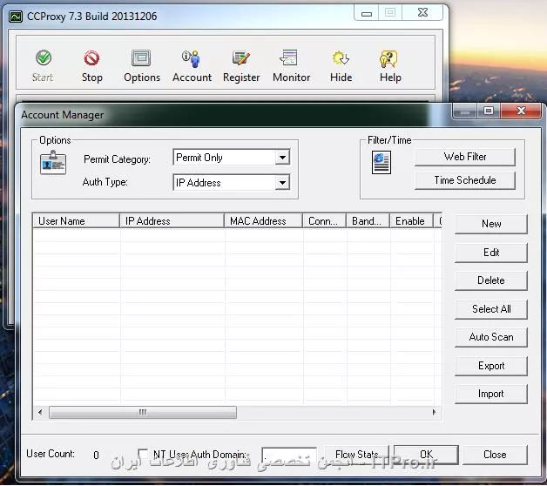Click the CCProxy title bar app icon
Image resolution: width=547 pixels, height=486 pixels.
(x=16, y=17)
